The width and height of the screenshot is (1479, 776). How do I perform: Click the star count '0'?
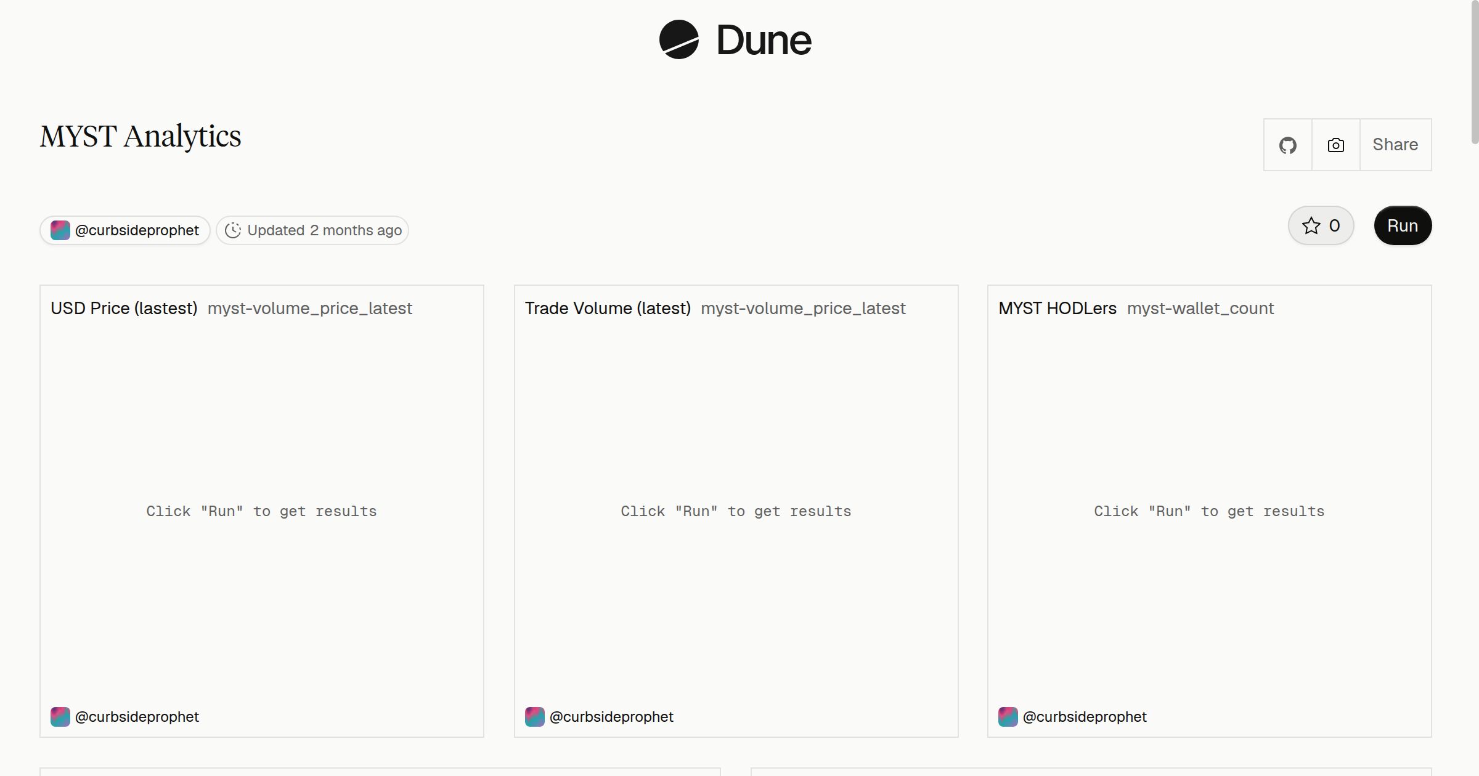(1334, 225)
